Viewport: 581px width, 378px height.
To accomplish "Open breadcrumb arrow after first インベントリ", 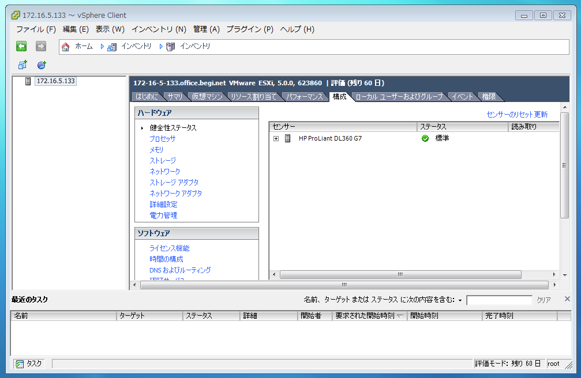I will click(x=161, y=47).
